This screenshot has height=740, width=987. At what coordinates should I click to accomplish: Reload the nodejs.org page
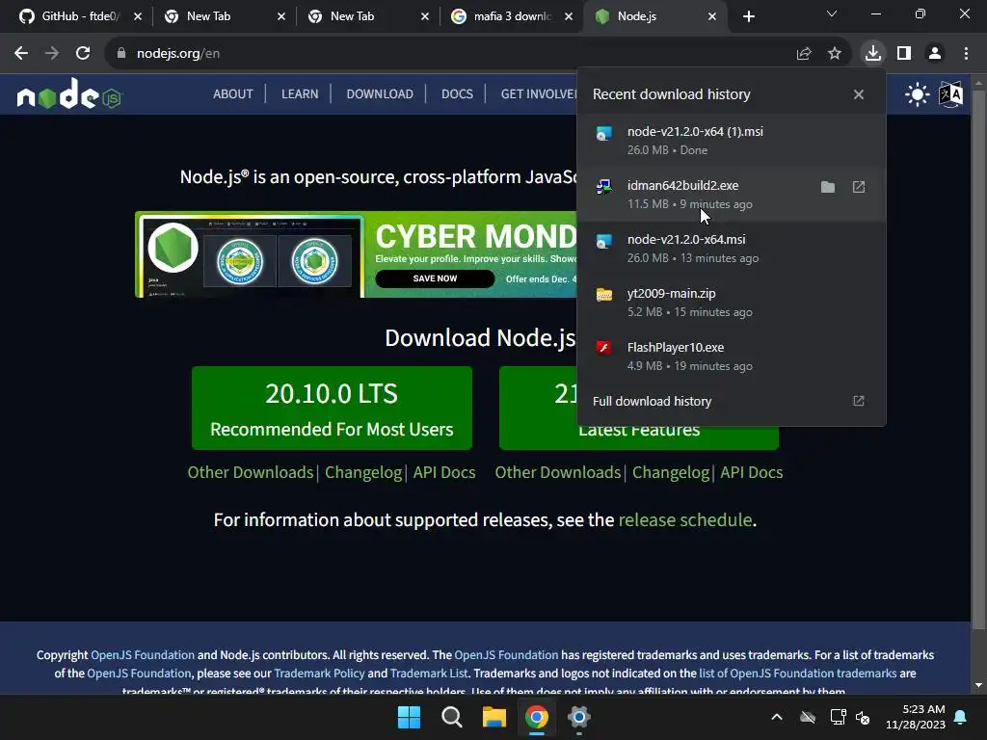pyautogui.click(x=83, y=54)
